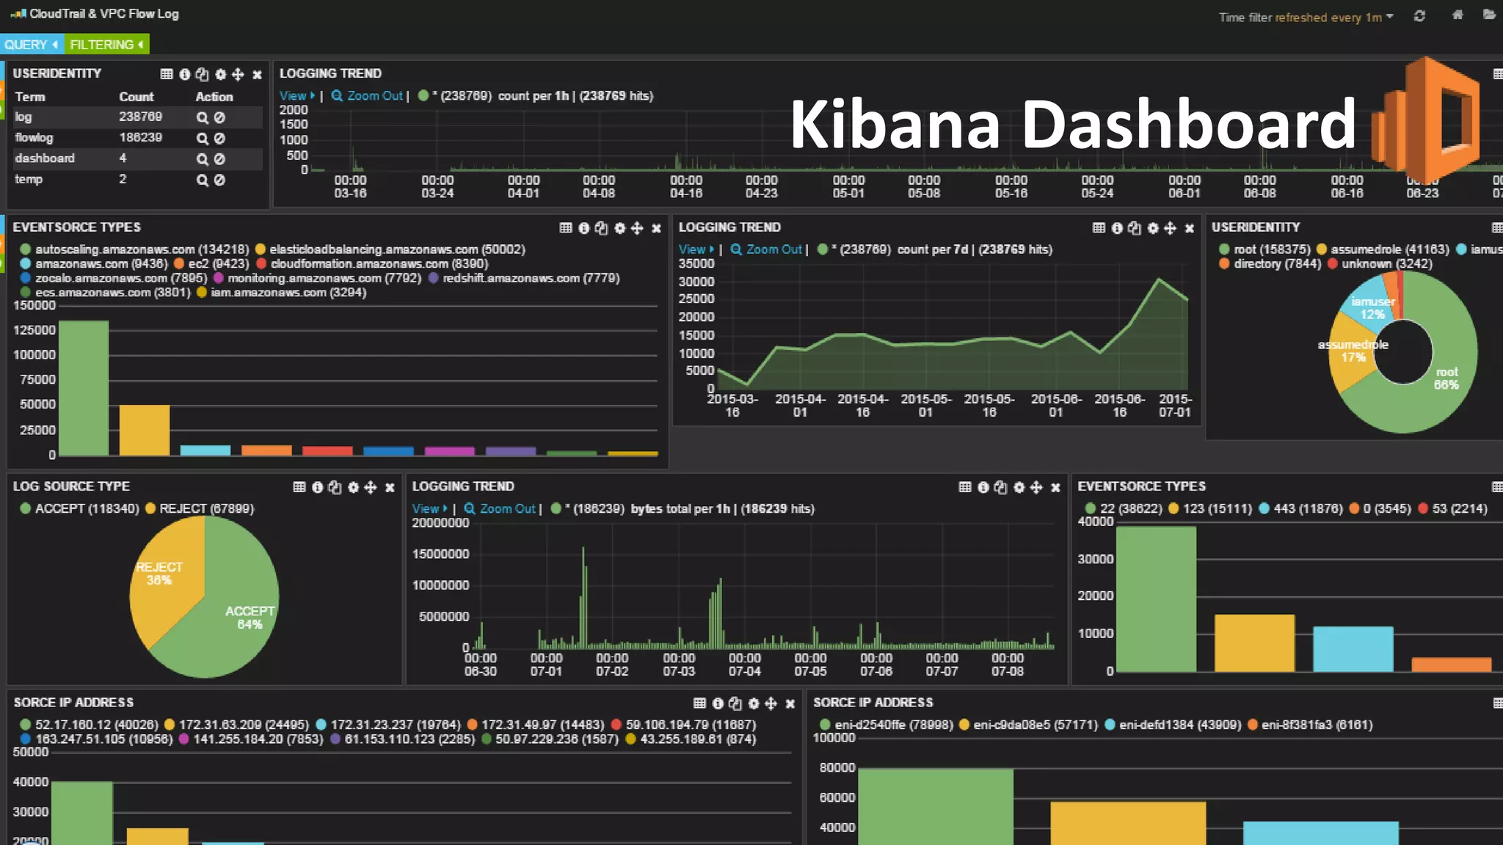Toggle the cloudformation.amazonaws.com legend series

pyautogui.click(x=372, y=264)
